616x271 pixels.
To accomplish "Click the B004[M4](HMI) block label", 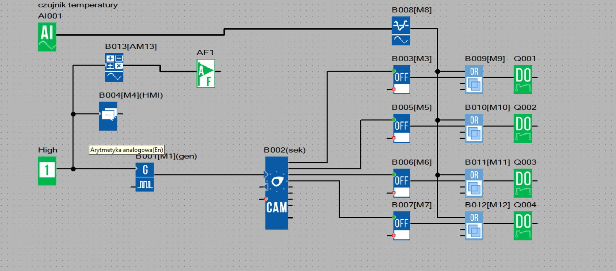I will (131, 95).
